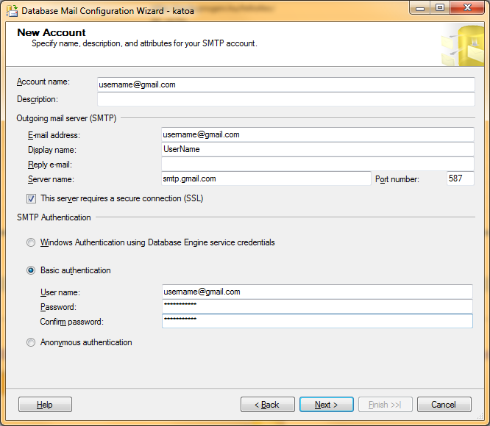Toggle the secure connection (SSL) checkbox

tap(31, 198)
